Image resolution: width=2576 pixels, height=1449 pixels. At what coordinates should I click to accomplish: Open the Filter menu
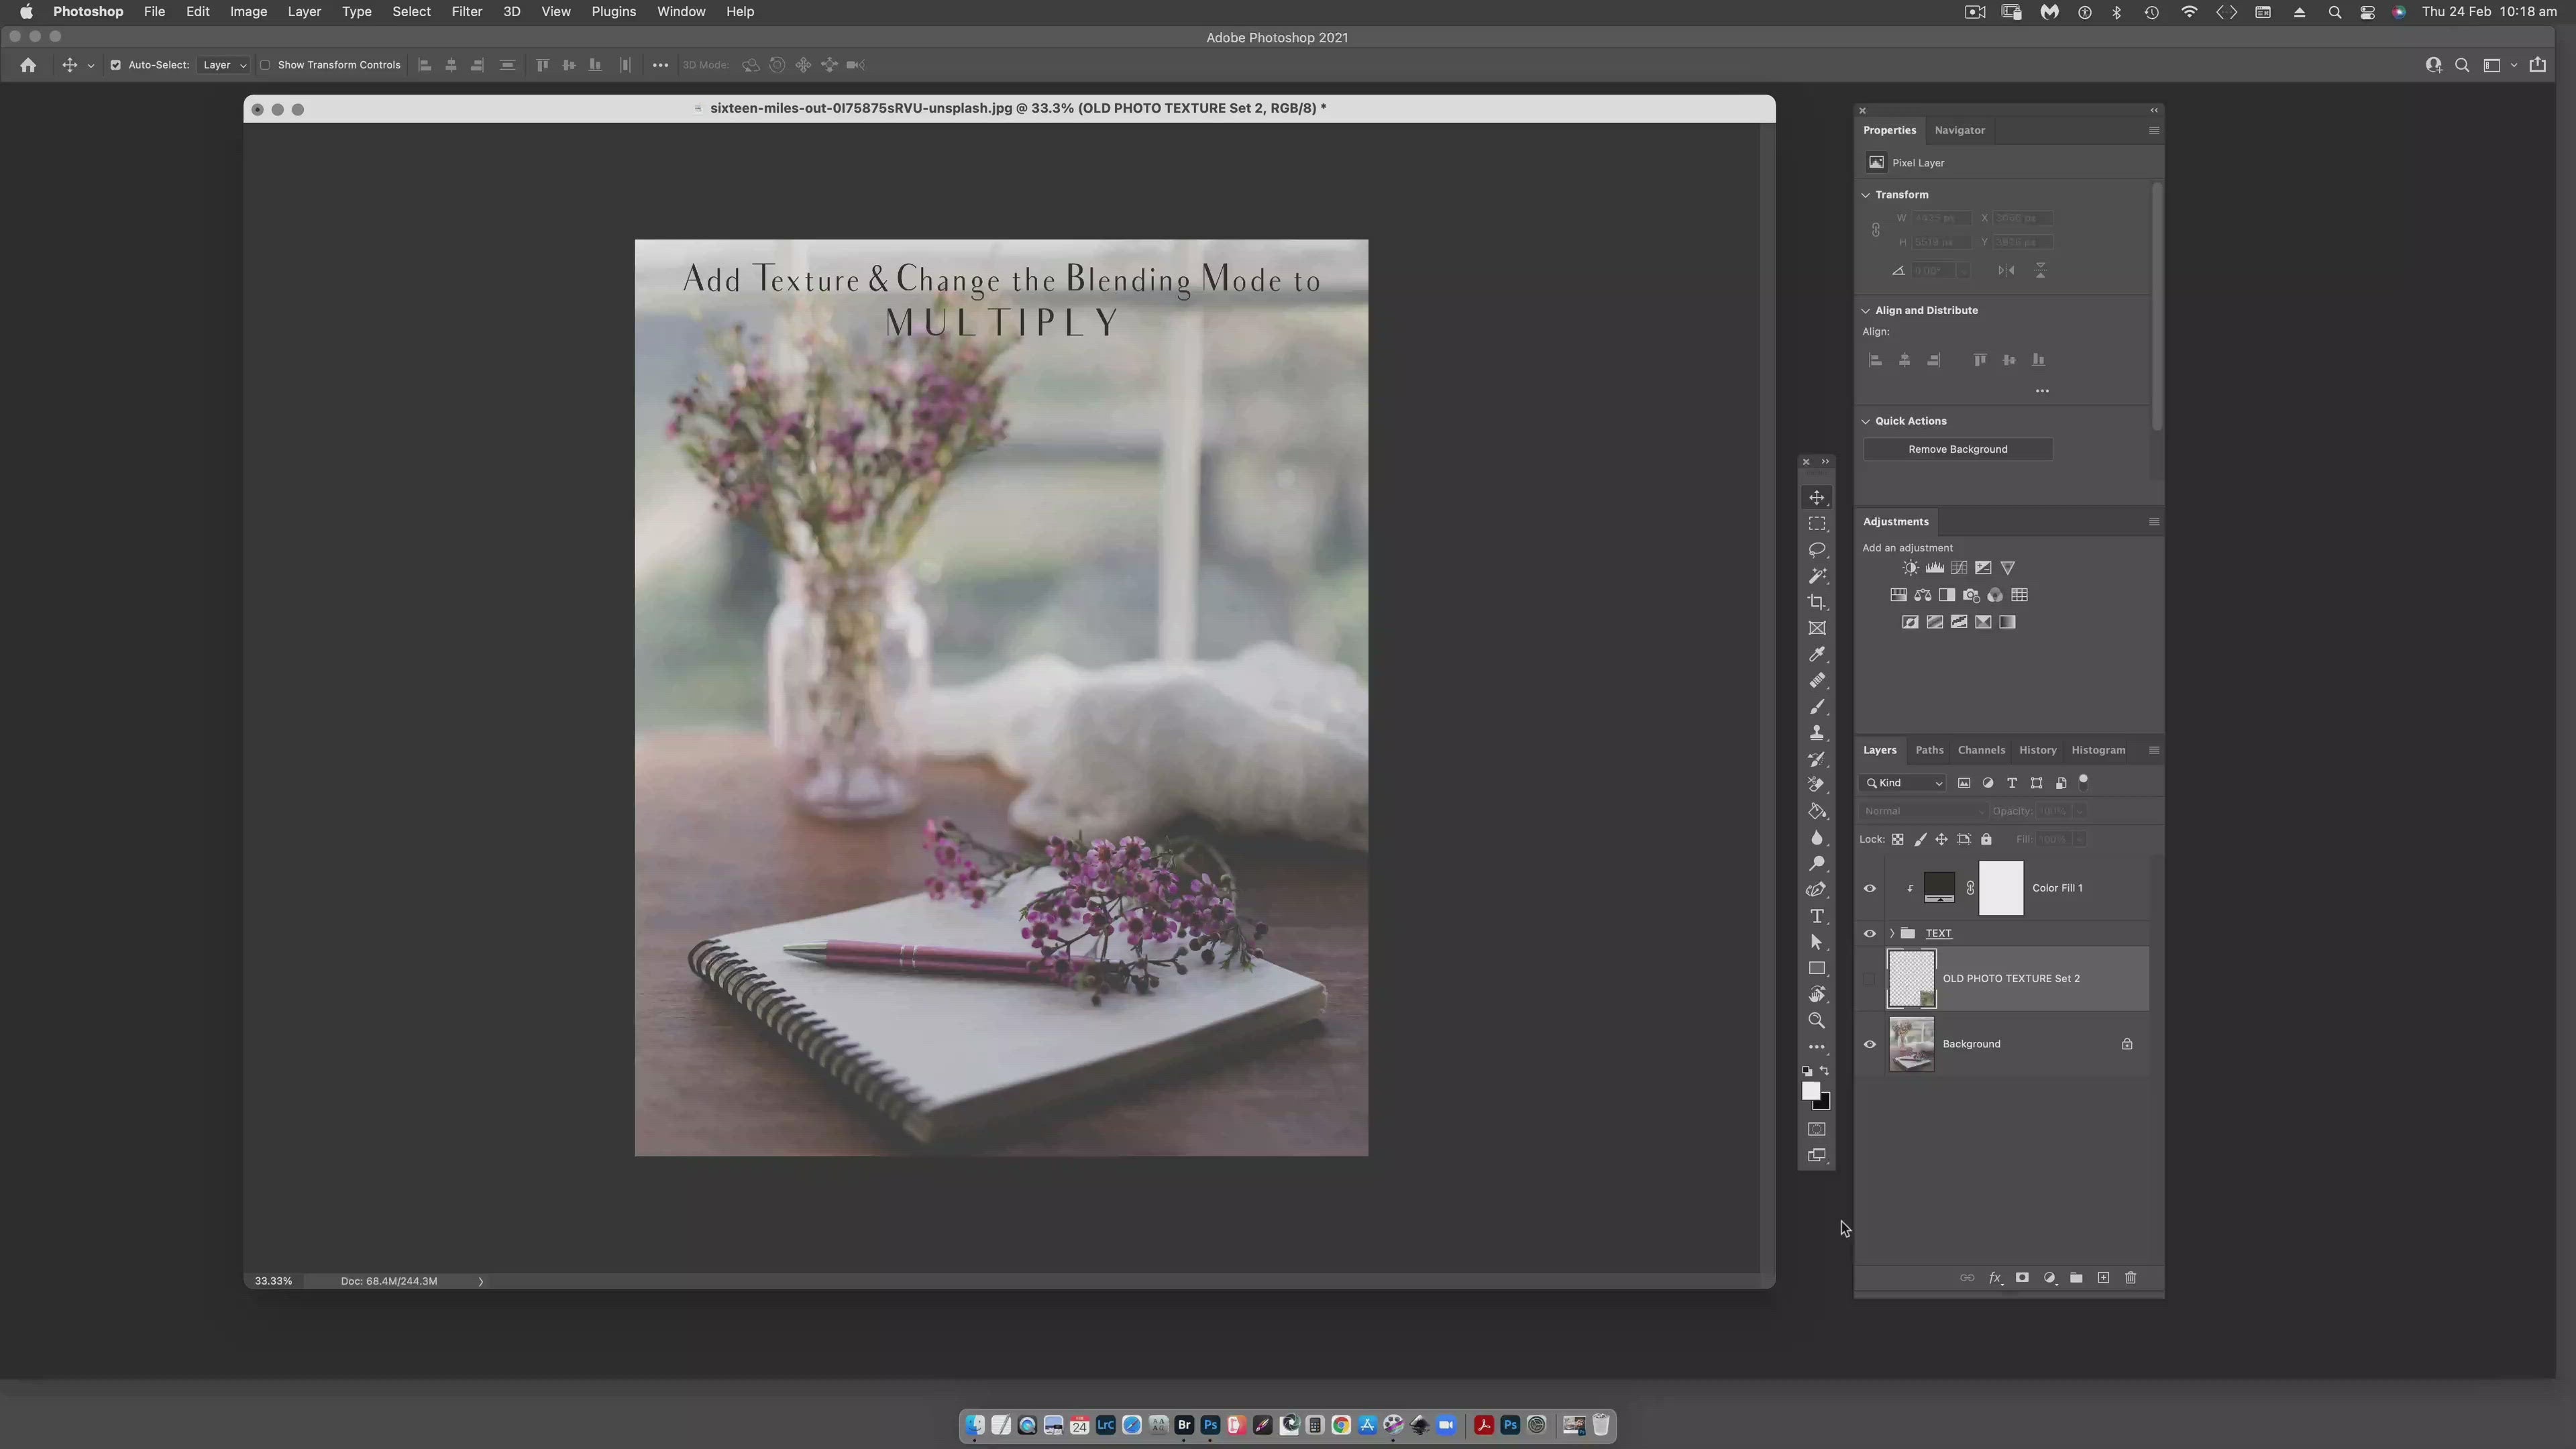[466, 12]
